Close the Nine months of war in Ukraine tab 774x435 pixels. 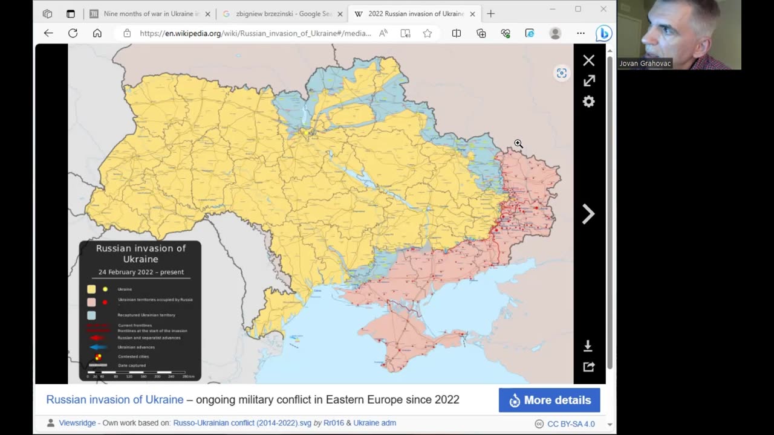[x=207, y=13]
